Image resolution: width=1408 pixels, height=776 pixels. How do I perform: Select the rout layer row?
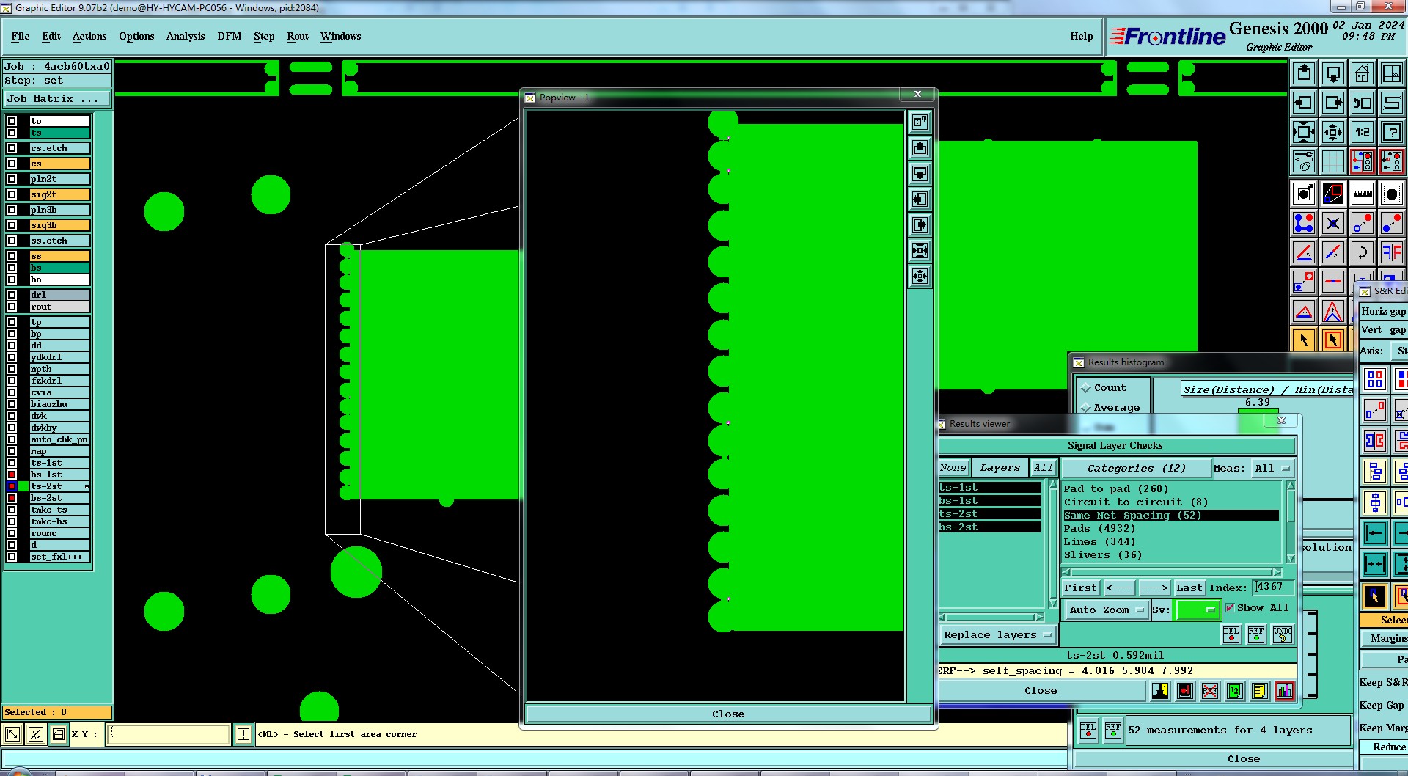(x=59, y=307)
